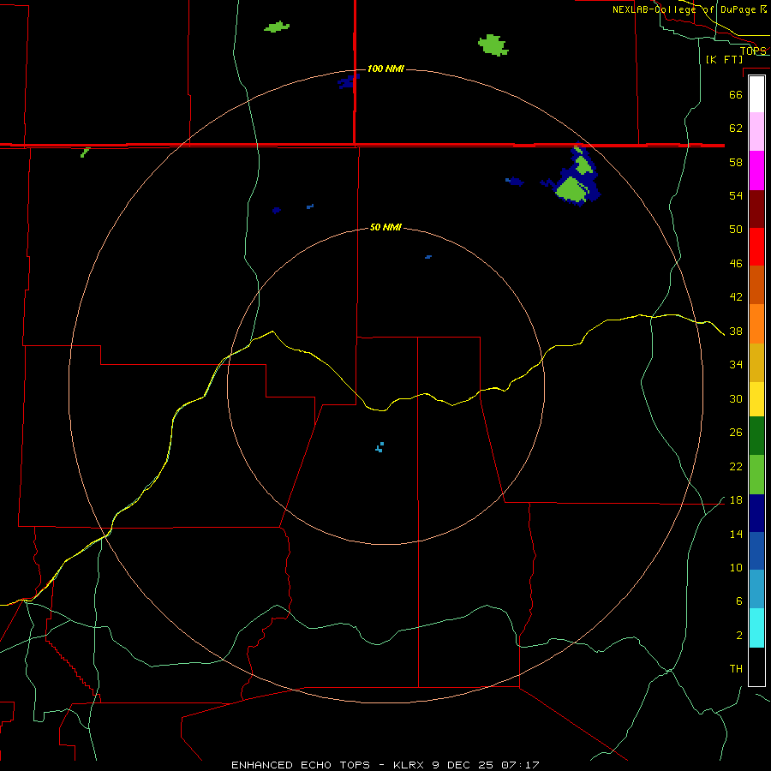Click the light orange legend swatch

coord(756,324)
